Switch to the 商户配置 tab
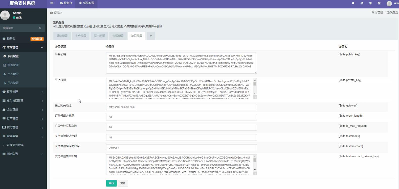The width and height of the screenshot is (399, 189). click(x=99, y=36)
